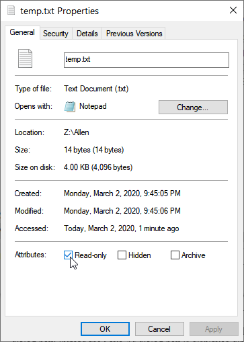Switch to the Security tab

(x=56, y=34)
